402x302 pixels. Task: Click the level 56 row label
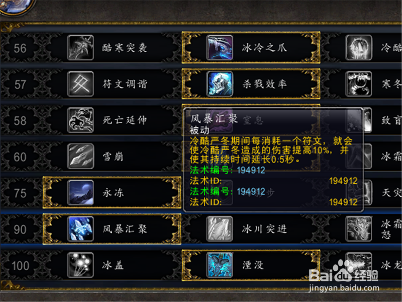pos(20,48)
